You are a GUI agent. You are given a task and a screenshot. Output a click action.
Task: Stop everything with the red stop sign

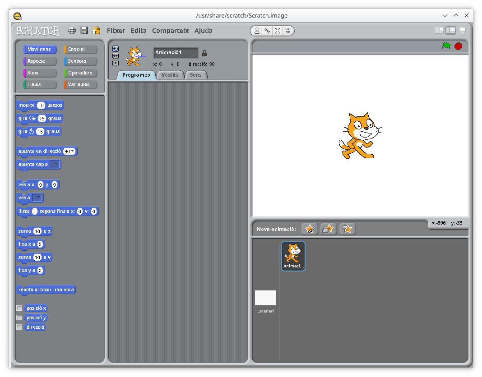(x=459, y=46)
